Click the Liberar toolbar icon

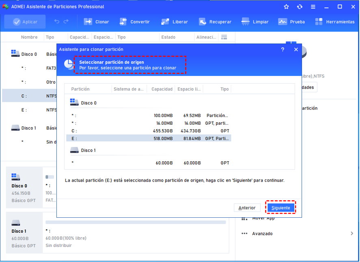pyautogui.click(x=174, y=21)
